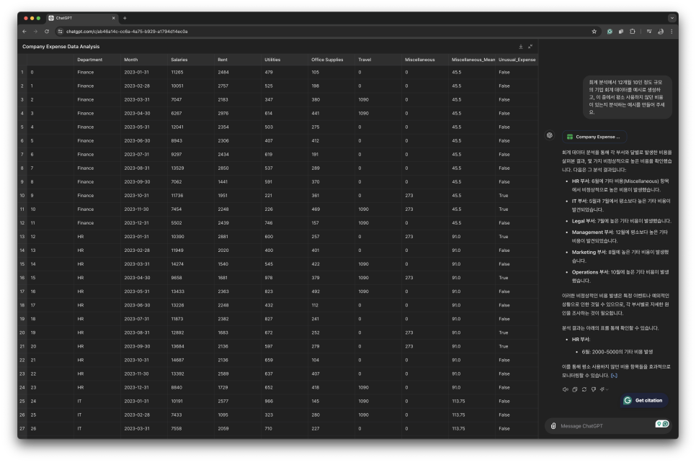The width and height of the screenshot is (696, 462).
Task: Expand the tab search chevron
Action: [672, 18]
